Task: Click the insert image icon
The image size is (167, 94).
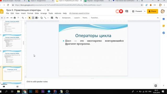Action: click(37, 18)
